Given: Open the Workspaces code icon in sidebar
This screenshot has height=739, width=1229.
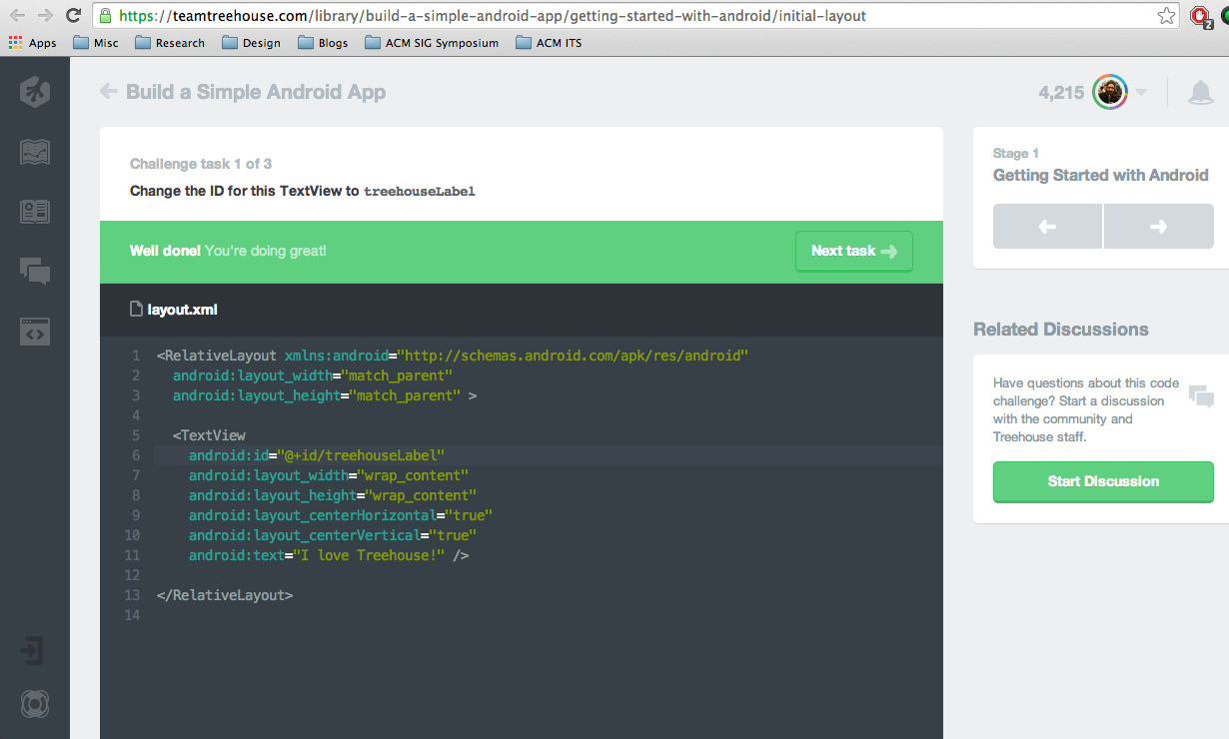Looking at the screenshot, I should 35,332.
